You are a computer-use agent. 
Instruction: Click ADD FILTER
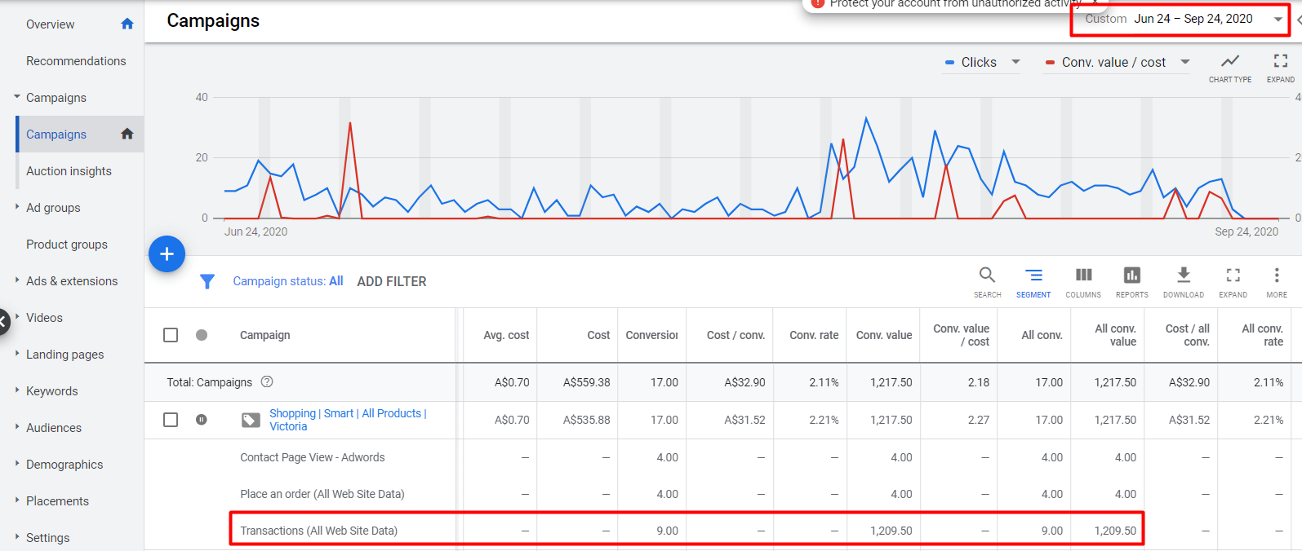392,281
